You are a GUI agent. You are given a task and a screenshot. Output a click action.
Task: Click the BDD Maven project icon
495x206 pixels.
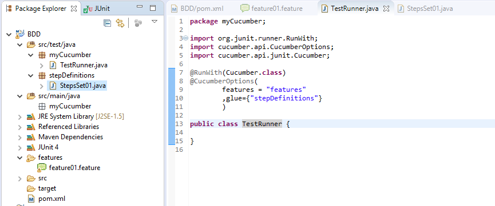click(x=19, y=34)
